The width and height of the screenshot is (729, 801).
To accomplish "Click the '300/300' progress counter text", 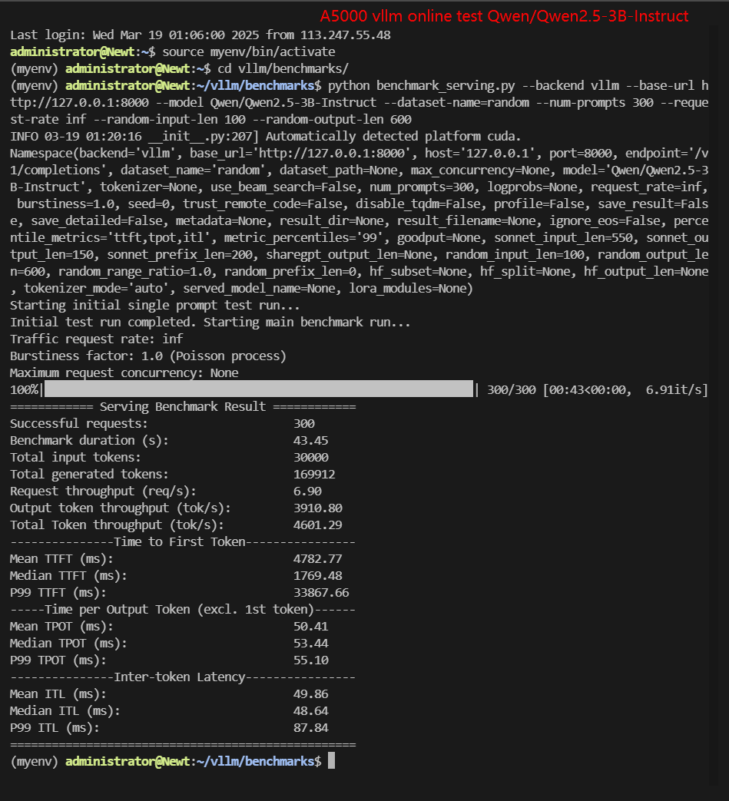I will [512, 390].
